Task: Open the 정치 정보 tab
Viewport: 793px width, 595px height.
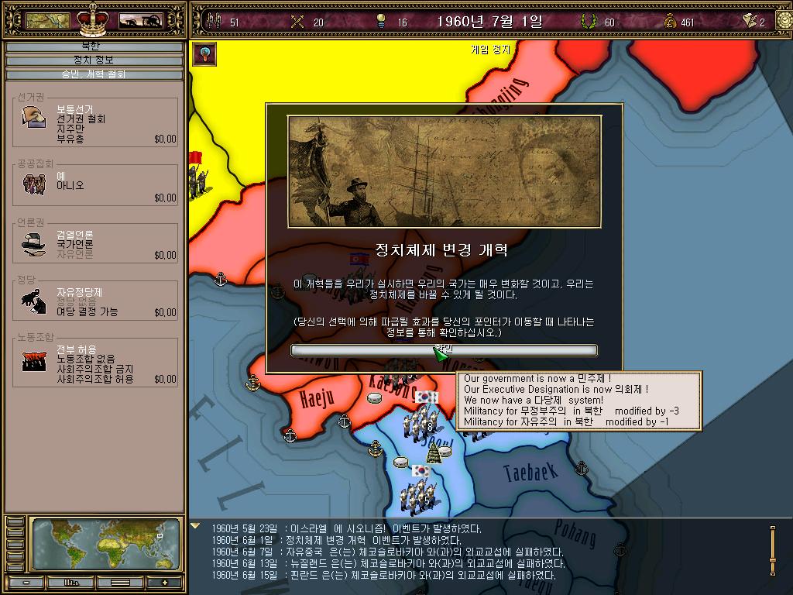Action: point(94,60)
